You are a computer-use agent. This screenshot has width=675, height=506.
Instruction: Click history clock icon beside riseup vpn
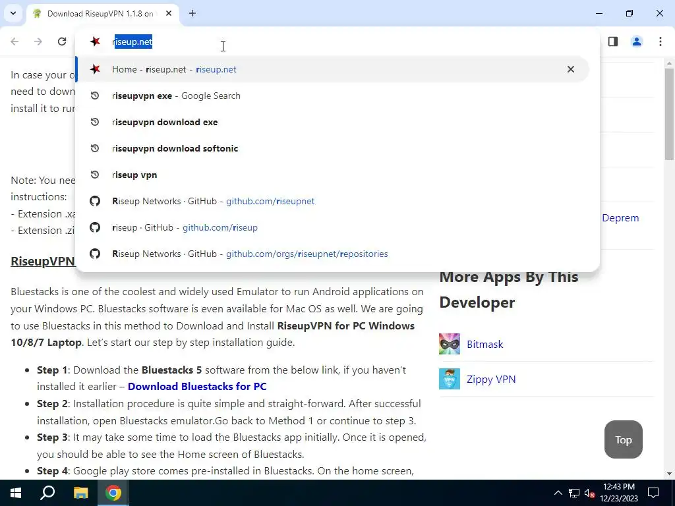coord(95,175)
